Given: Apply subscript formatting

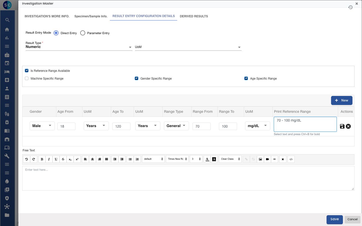Looking at the screenshot, I should 70,159.
